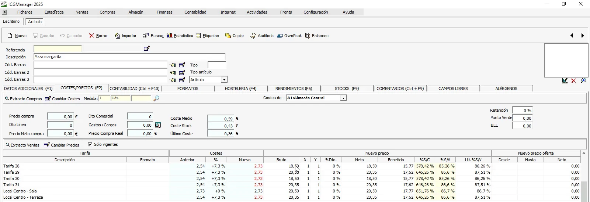
Task: Open the Ficheros menu
Action: [25, 12]
